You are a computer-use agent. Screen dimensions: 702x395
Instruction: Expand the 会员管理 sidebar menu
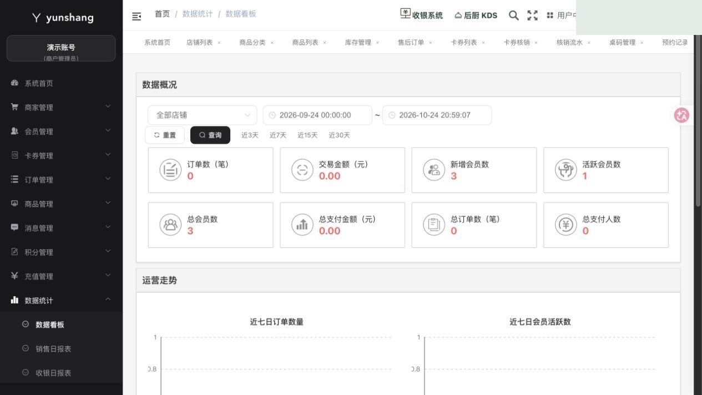point(61,131)
